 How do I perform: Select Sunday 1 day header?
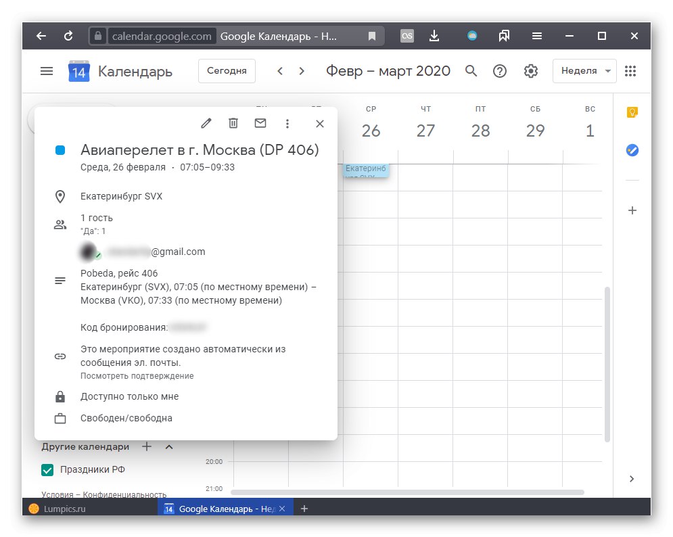(590, 131)
